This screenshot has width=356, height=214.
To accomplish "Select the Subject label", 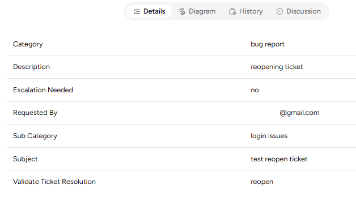I will (26, 159).
